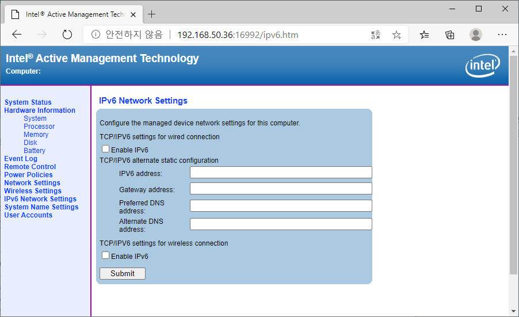
Task: Submit the IPv6 settings form
Action: tap(123, 273)
